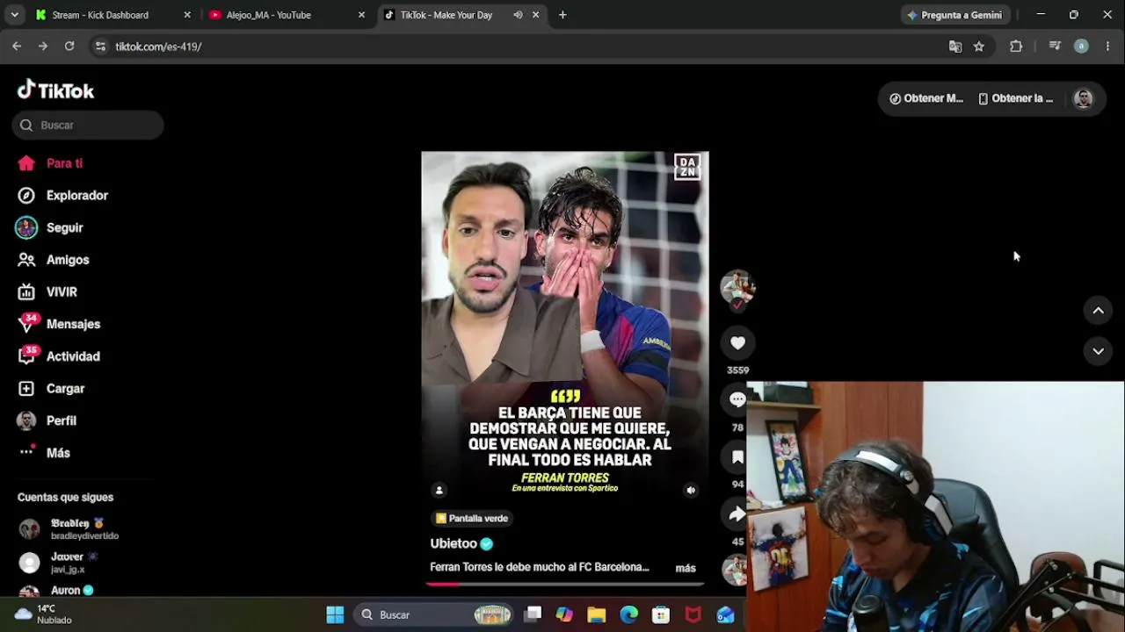This screenshot has width=1125, height=632.
Task: Open the video comments
Action: [x=737, y=400]
